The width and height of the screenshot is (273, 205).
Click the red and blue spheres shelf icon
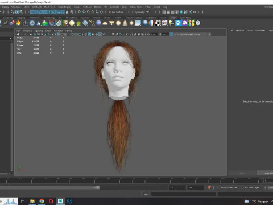(12, 23)
